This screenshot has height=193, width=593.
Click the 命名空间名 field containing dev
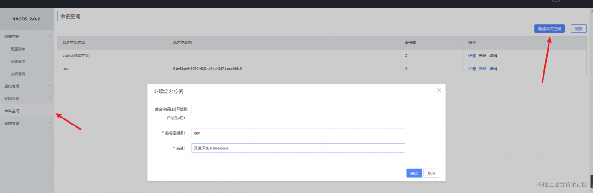(x=298, y=133)
